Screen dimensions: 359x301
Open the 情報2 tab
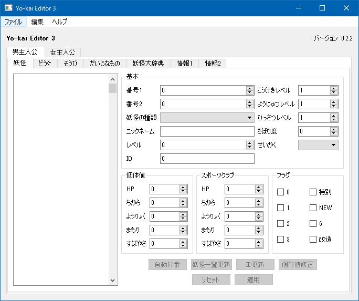pyautogui.click(x=213, y=64)
